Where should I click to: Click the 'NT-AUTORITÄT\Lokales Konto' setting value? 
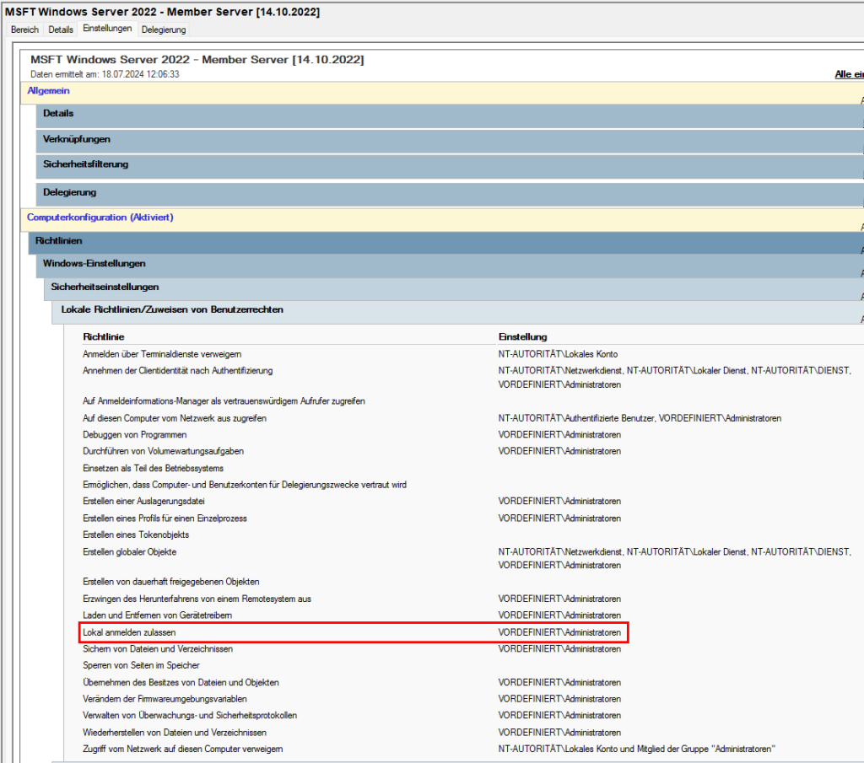click(x=558, y=354)
